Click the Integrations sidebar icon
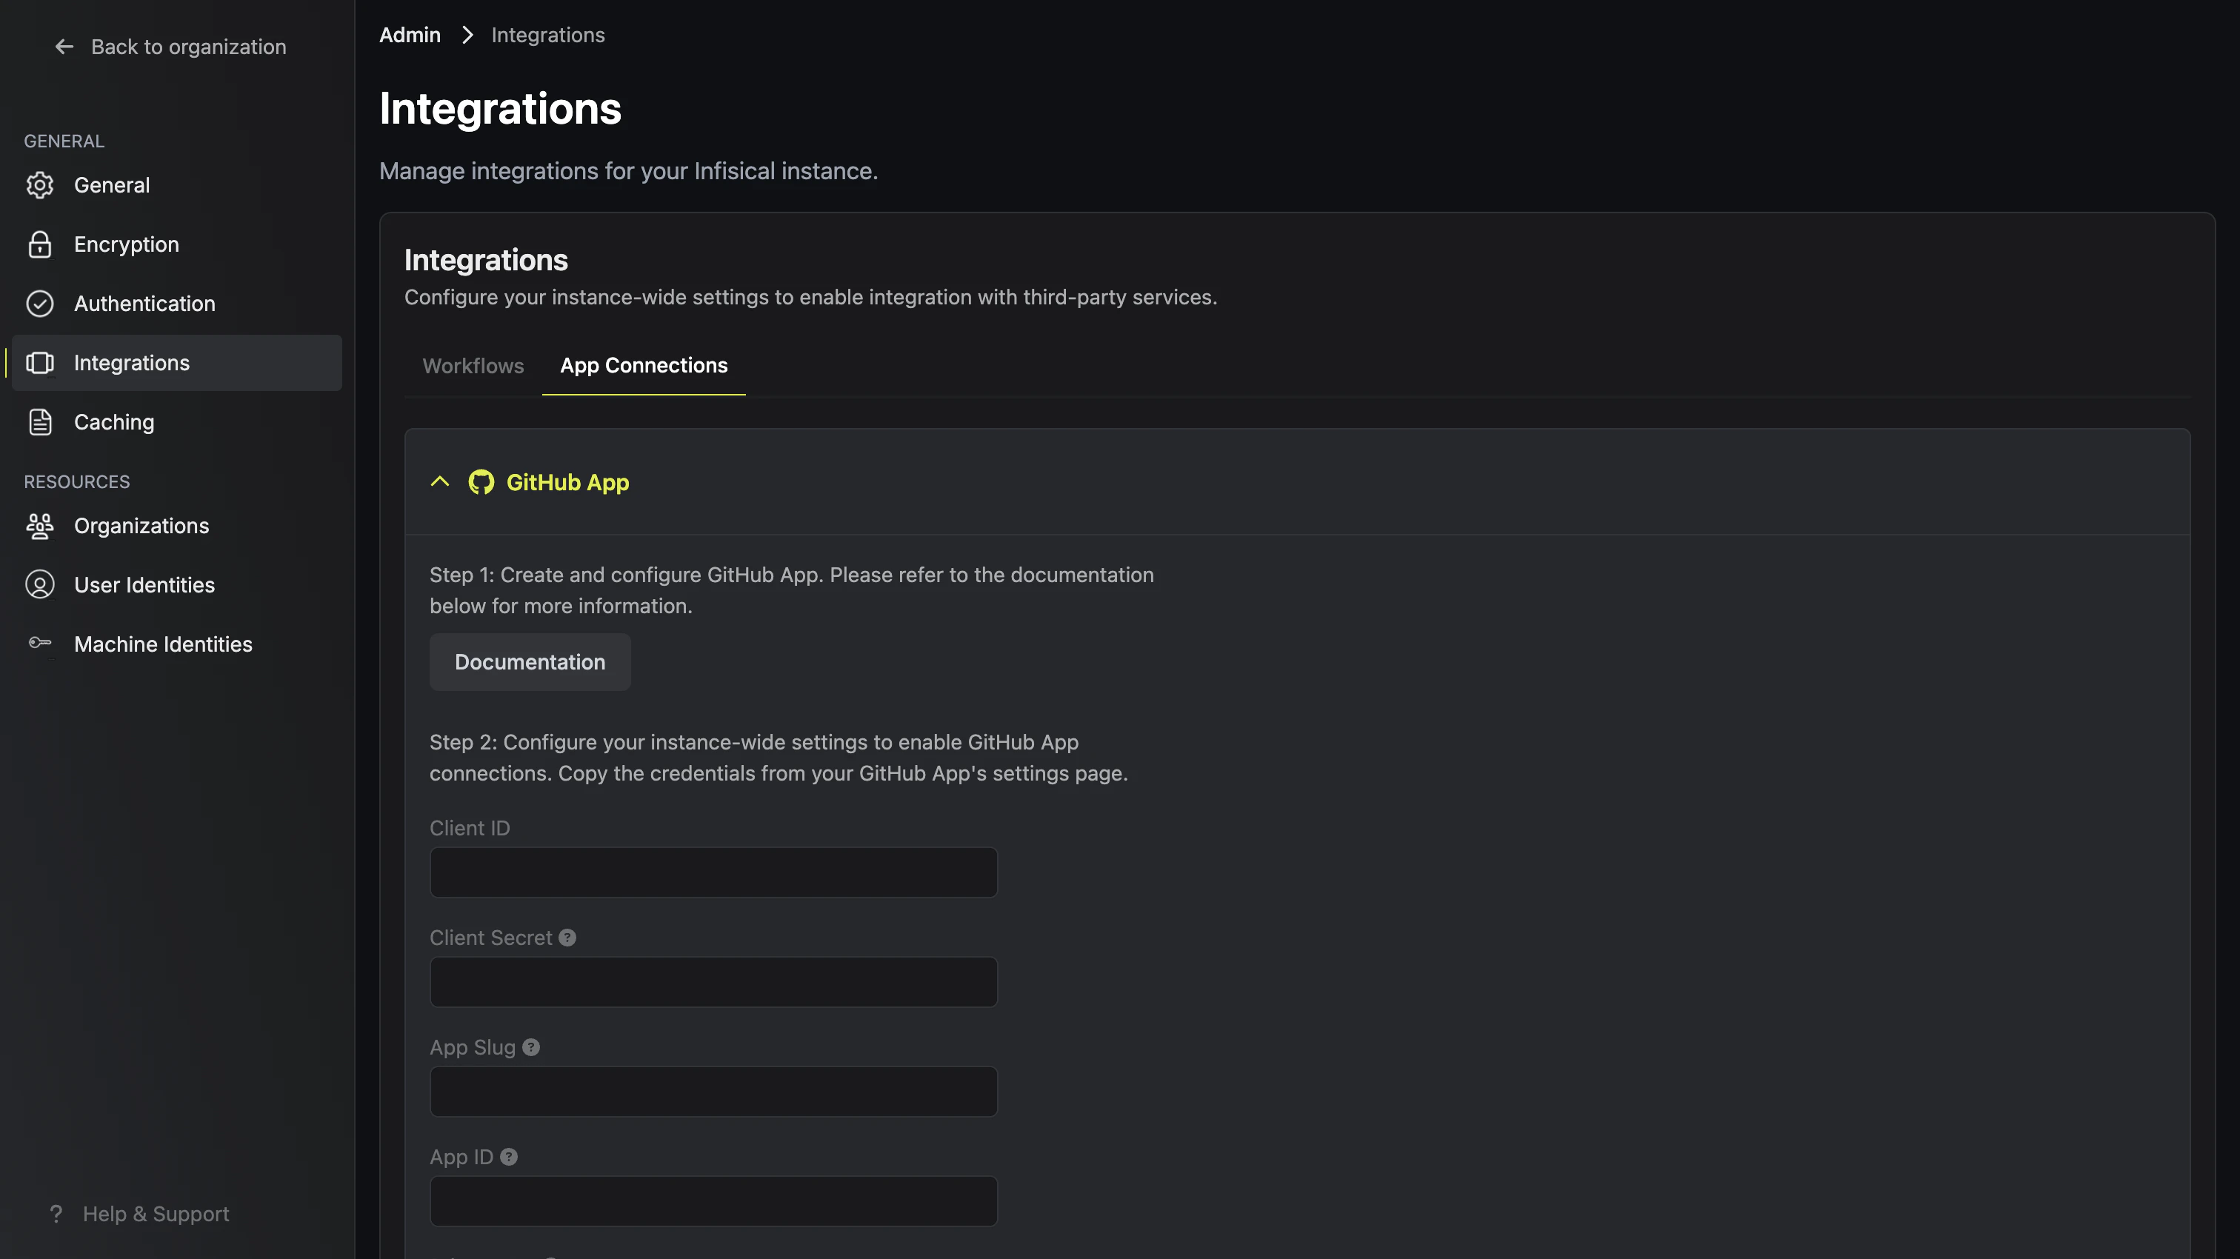Image resolution: width=2240 pixels, height=1259 pixels. (x=40, y=363)
